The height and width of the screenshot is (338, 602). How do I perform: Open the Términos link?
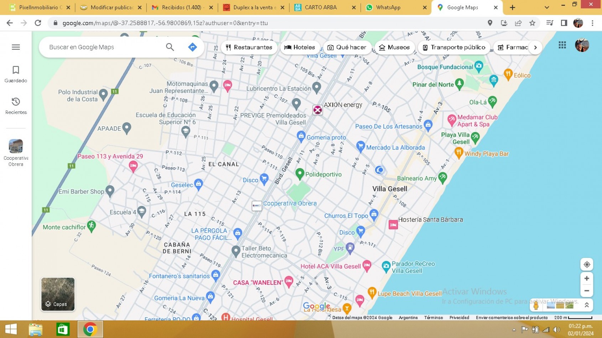[433, 317]
